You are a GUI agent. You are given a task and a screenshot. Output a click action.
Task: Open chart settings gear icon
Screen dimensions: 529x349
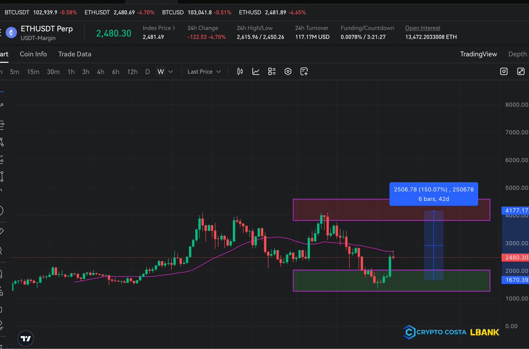click(288, 71)
